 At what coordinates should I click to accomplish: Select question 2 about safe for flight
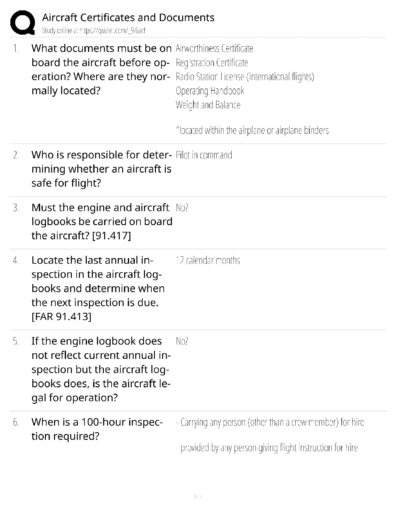(x=101, y=169)
